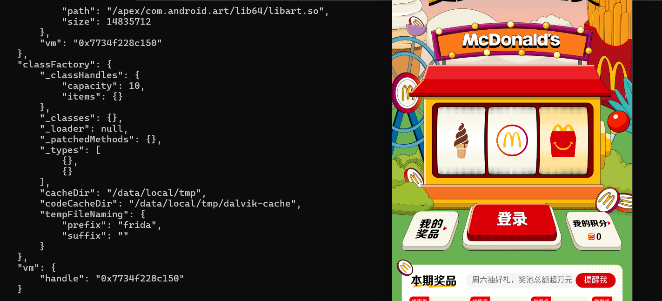Click the libart.so path line in terminal
662x301 pixels.
point(195,11)
